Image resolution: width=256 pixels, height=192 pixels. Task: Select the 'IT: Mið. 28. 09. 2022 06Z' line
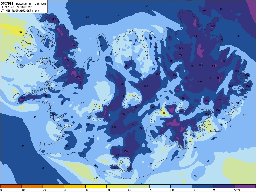[16, 7]
